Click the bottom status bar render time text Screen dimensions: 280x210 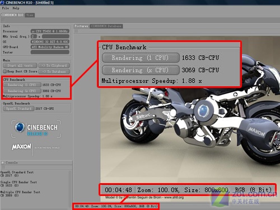(82, 206)
